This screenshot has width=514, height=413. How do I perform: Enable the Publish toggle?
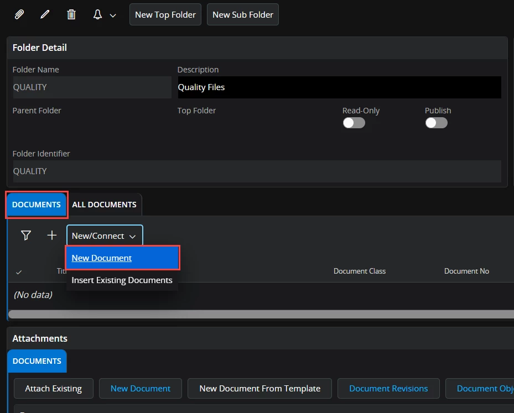click(x=436, y=123)
